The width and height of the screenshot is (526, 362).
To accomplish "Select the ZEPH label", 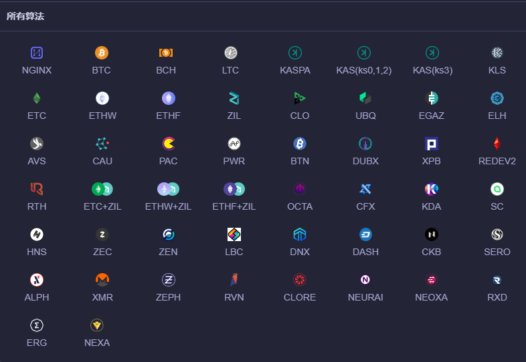I will (169, 297).
